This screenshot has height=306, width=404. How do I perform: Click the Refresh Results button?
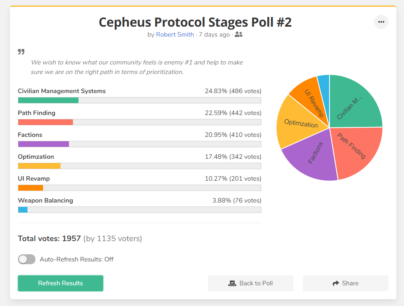(61, 283)
